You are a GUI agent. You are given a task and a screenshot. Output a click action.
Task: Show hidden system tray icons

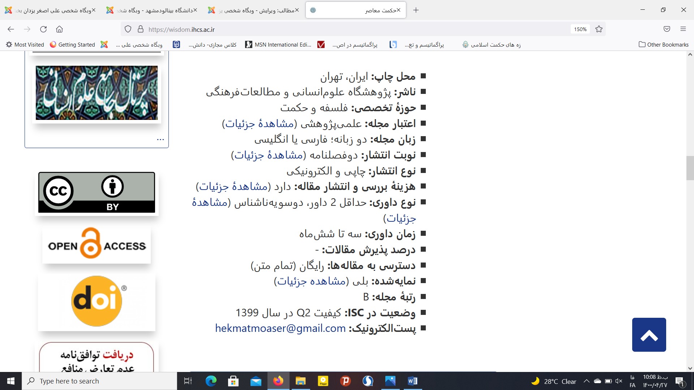(587, 381)
